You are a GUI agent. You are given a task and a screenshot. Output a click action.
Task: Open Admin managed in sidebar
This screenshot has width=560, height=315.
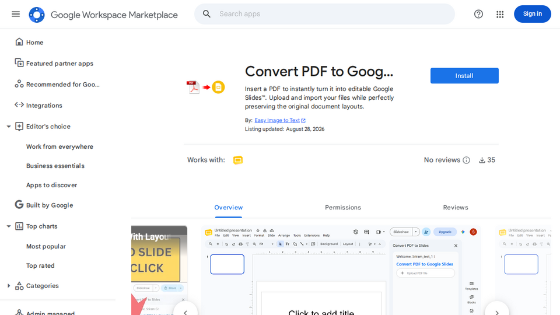(x=50, y=313)
